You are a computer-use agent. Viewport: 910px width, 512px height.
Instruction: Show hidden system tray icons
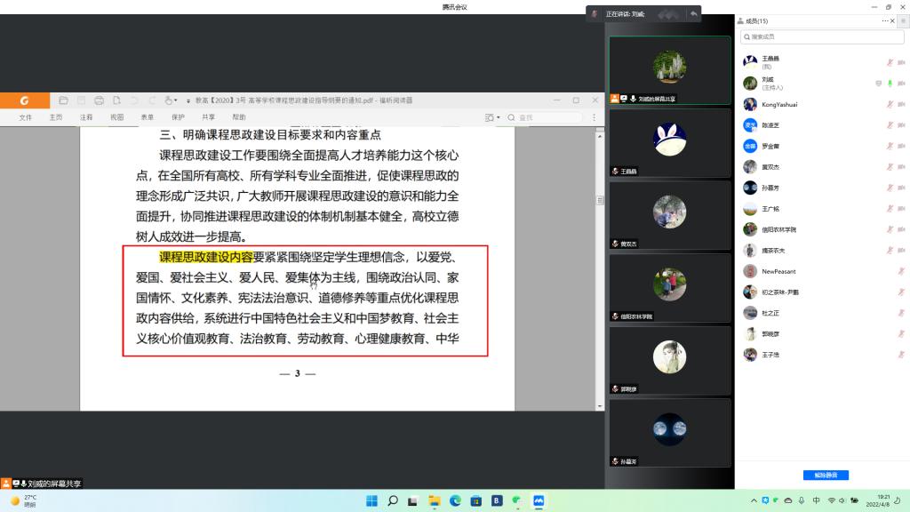click(754, 500)
